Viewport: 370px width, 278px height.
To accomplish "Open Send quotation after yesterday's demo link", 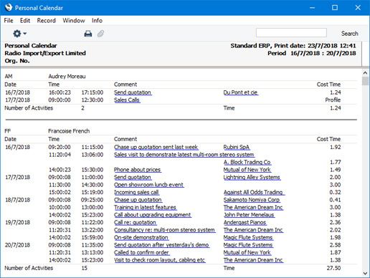I will click(x=162, y=245).
